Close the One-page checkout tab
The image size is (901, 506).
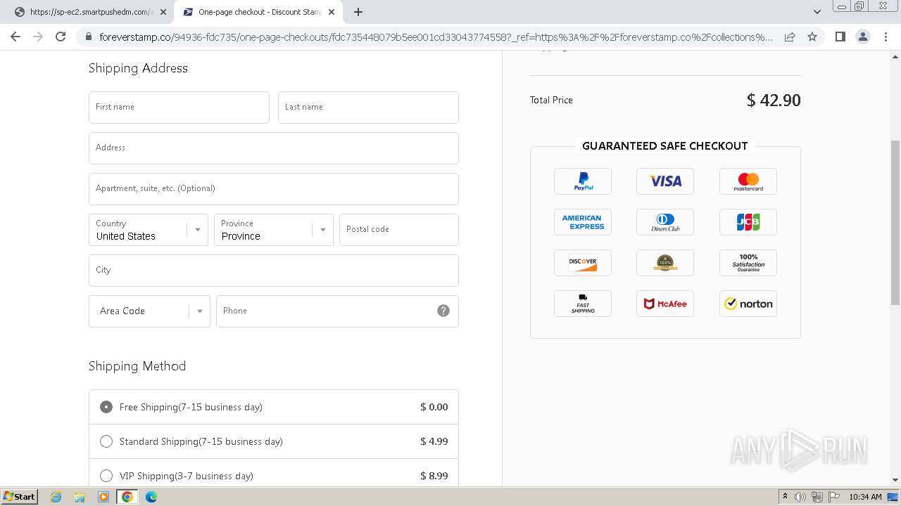[332, 12]
